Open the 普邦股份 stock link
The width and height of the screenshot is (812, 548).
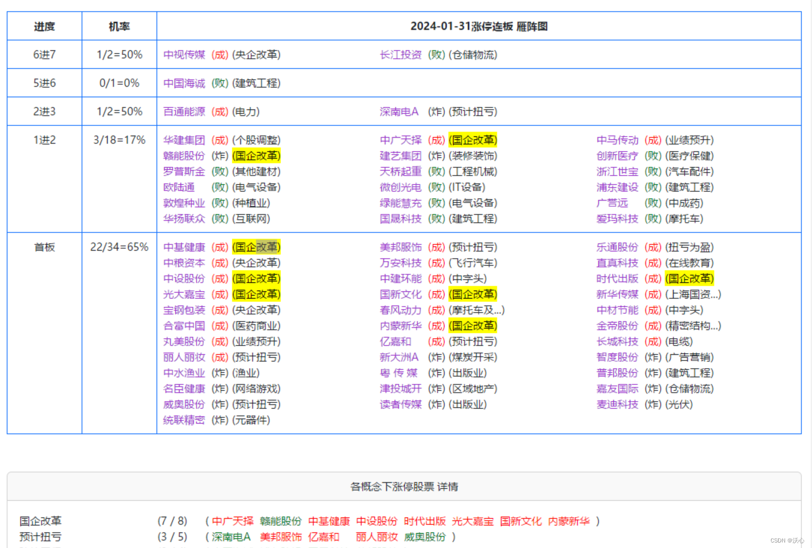coord(617,373)
